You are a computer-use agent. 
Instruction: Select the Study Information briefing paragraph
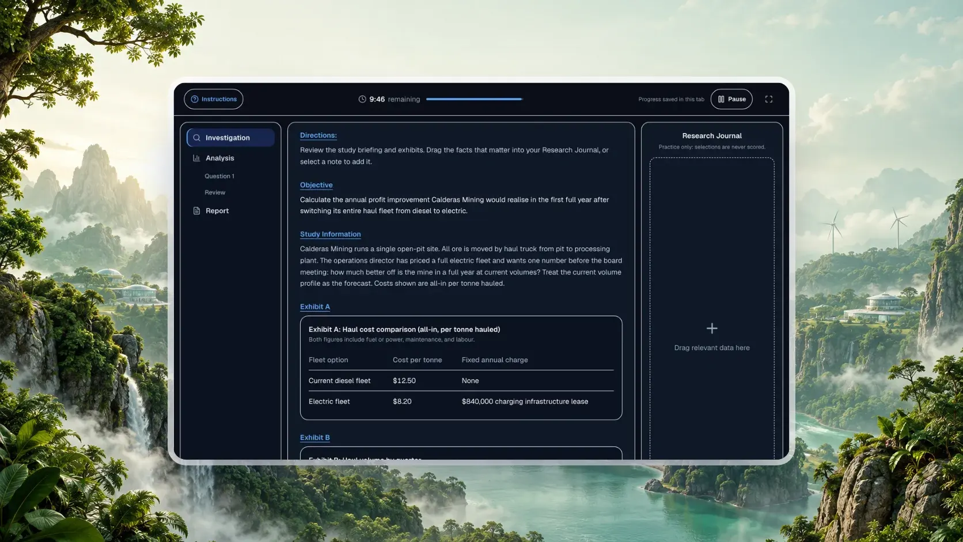click(461, 266)
